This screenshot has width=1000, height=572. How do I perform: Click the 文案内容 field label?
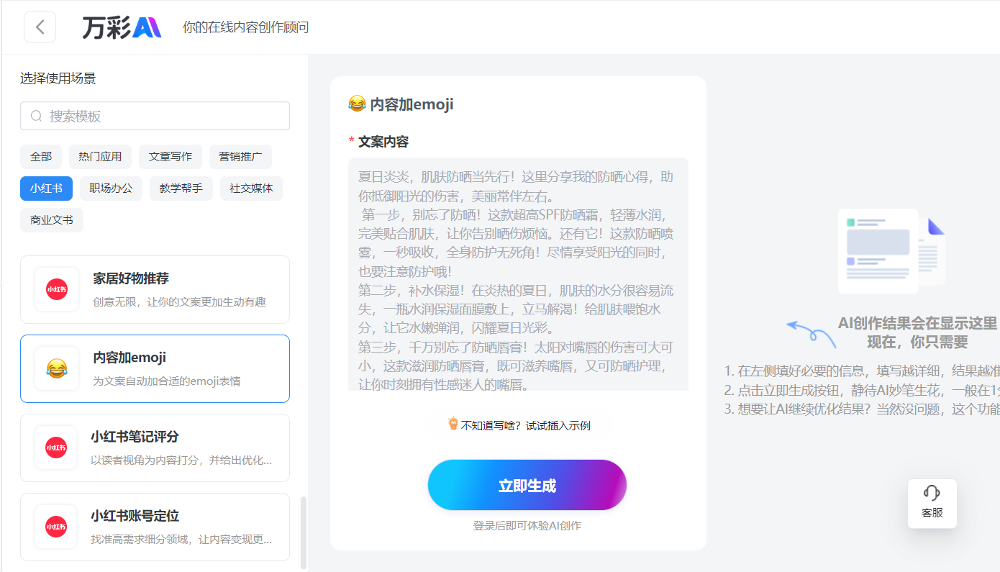383,142
